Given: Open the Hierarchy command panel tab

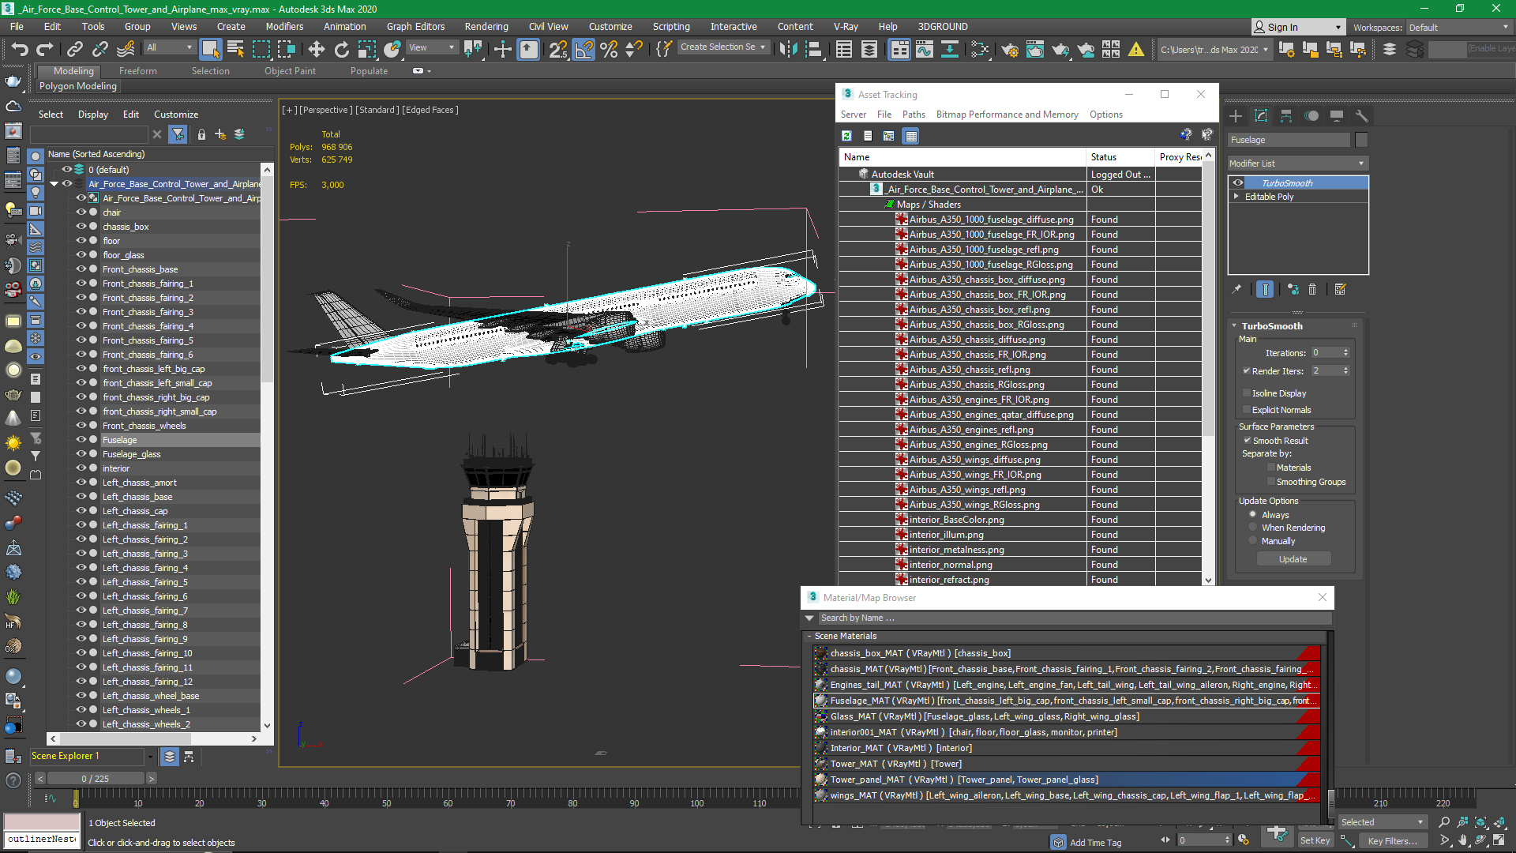Looking at the screenshot, I should pyautogui.click(x=1286, y=115).
